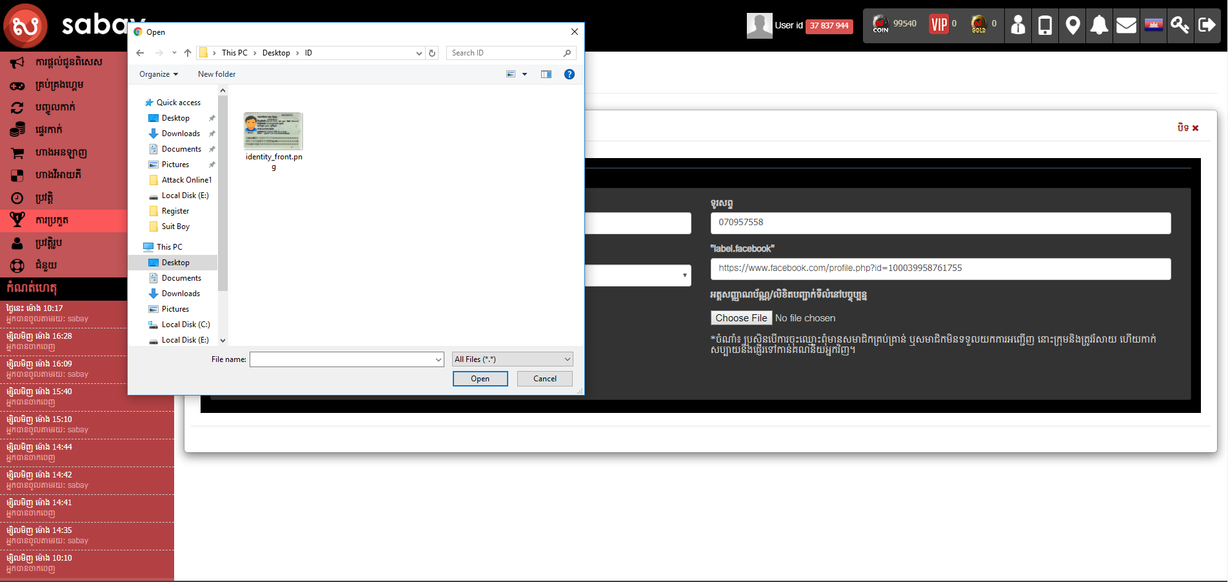Image resolution: width=1228 pixels, height=582 pixels.
Task: Click the location pin icon
Action: (x=1073, y=25)
